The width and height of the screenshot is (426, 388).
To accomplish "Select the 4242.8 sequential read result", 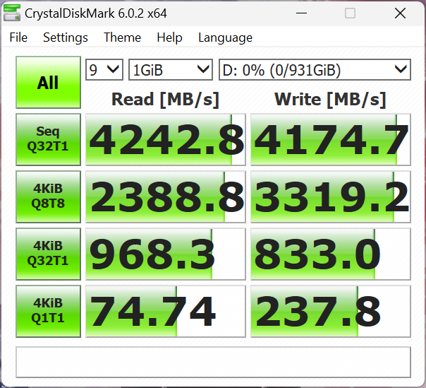I will click(165, 139).
